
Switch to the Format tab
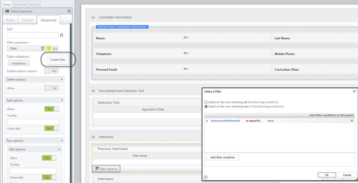coord(27,20)
